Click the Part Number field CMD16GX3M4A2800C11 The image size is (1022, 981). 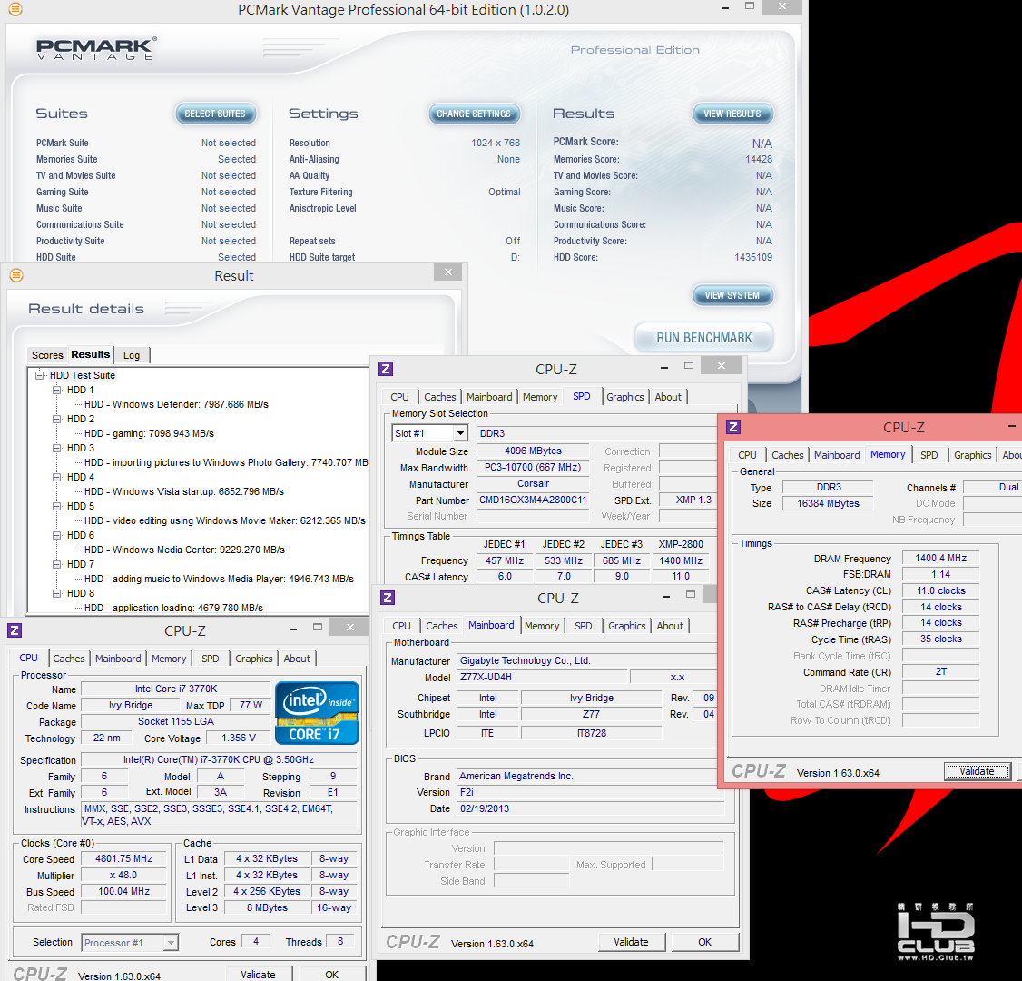(533, 500)
